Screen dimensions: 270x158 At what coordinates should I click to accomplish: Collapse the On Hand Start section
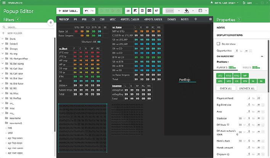click(x=262, y=56)
